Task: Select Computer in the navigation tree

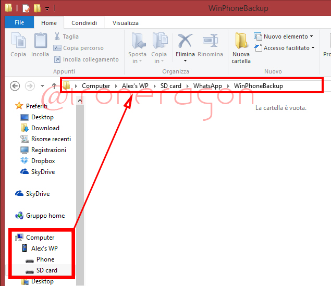Action: click(35, 238)
